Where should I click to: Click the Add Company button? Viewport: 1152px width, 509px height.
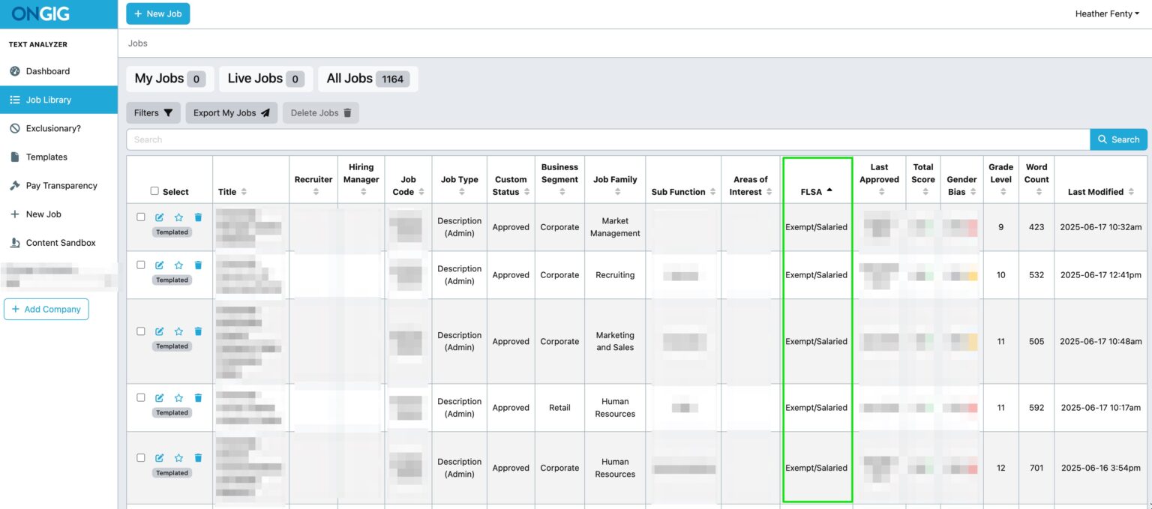(46, 309)
